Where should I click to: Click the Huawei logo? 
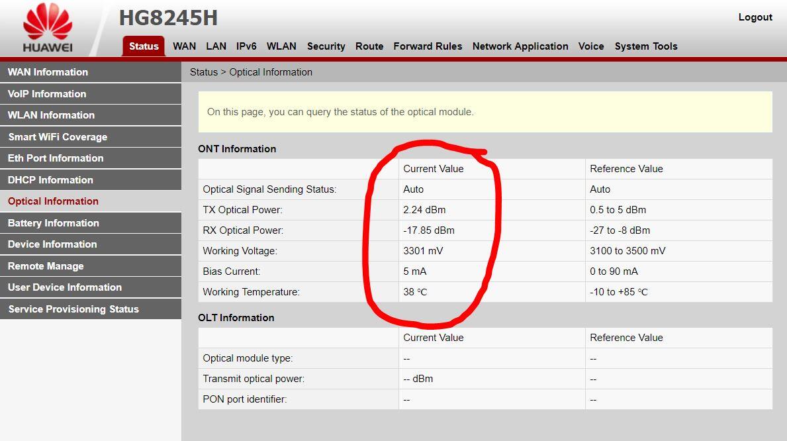pos(48,28)
